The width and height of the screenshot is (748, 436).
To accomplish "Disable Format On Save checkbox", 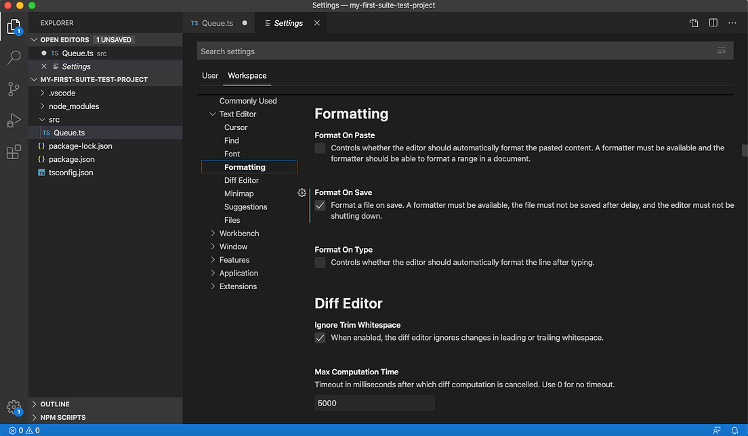I will [x=320, y=205].
